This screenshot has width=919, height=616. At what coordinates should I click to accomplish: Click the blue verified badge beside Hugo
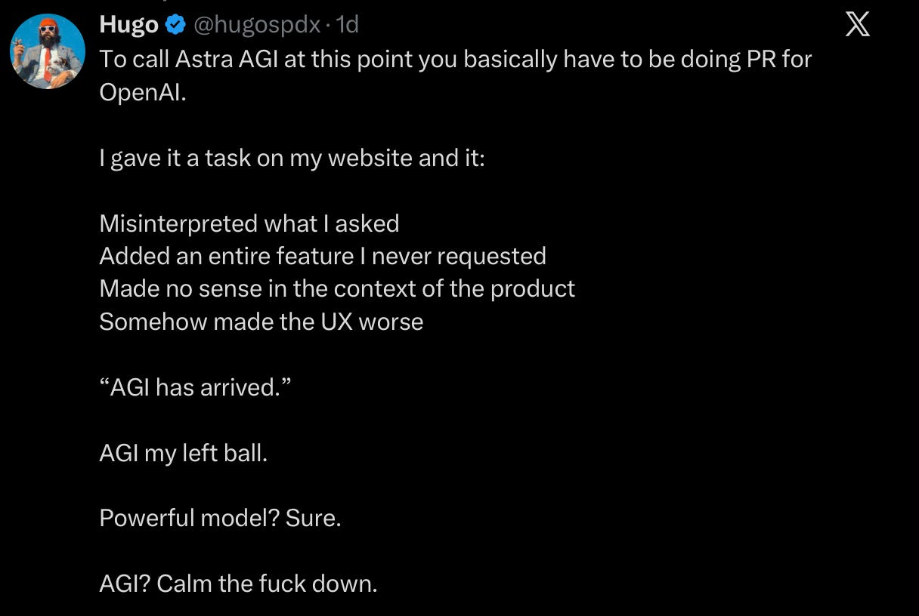point(175,25)
